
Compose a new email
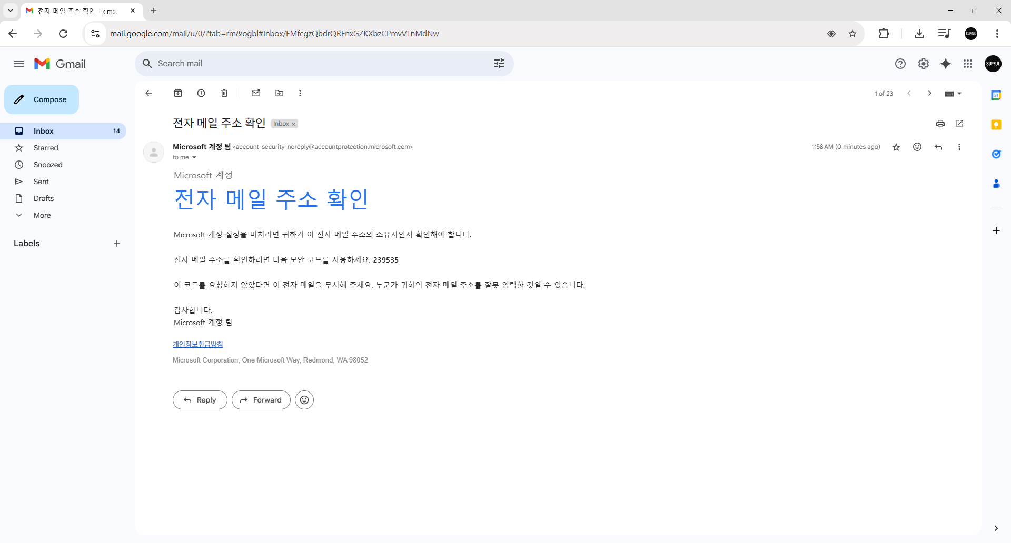pyautogui.click(x=42, y=99)
